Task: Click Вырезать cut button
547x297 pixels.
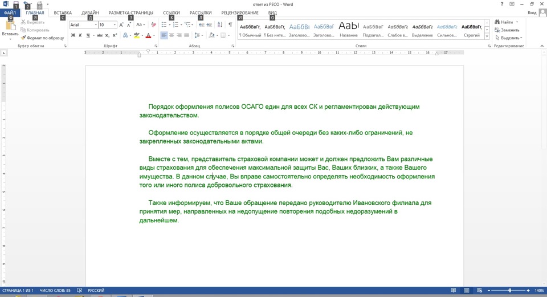Action: pos(33,22)
